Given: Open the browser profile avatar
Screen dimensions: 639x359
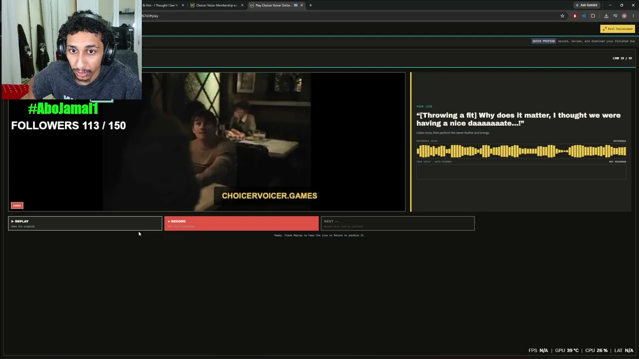Looking at the screenshot, I should 624,16.
